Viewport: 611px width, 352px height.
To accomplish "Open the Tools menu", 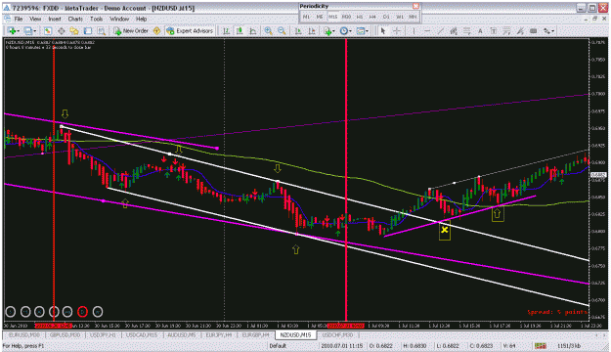I will (96, 19).
